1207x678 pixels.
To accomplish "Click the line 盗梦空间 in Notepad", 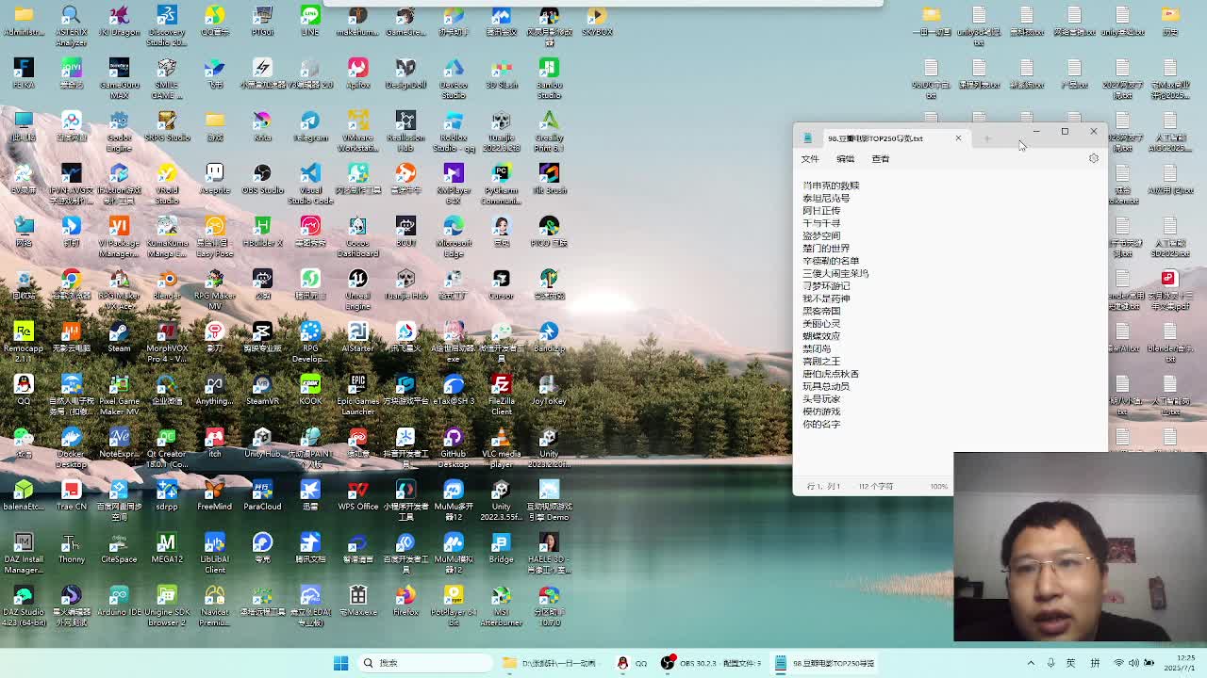I will [x=821, y=236].
